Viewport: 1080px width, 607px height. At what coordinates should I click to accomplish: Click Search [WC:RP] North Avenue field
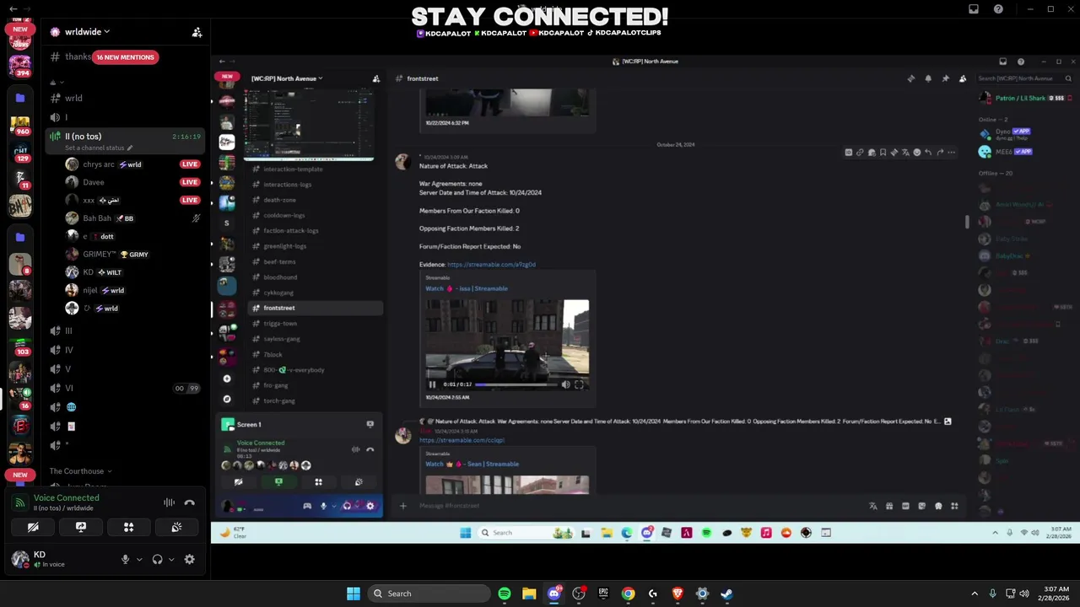click(x=1026, y=78)
